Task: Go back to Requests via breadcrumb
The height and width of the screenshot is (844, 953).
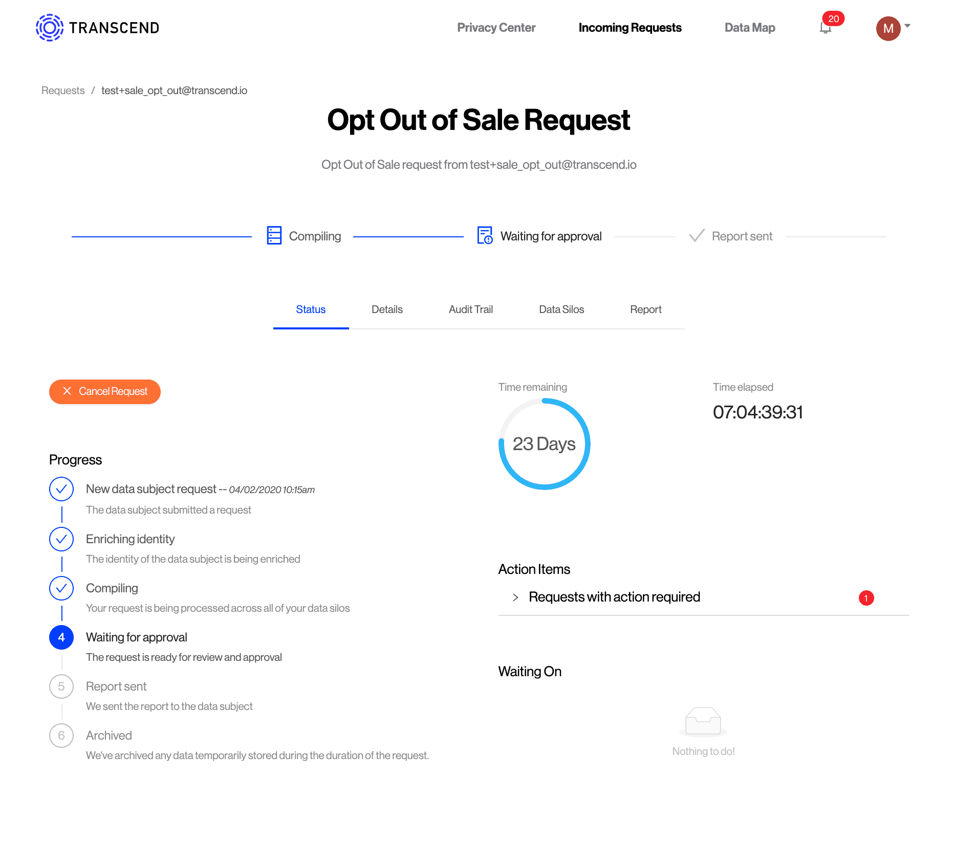Action: click(x=63, y=91)
